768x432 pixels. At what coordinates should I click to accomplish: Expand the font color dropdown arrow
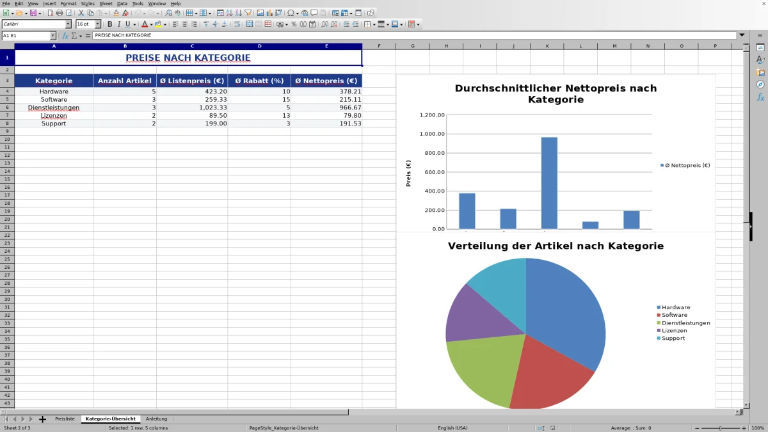[151, 24]
